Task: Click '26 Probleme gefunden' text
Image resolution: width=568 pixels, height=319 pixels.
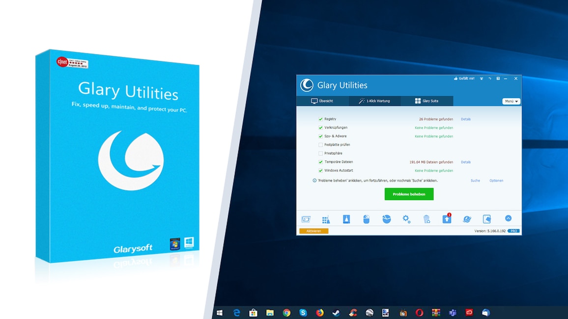Action: coord(436,119)
